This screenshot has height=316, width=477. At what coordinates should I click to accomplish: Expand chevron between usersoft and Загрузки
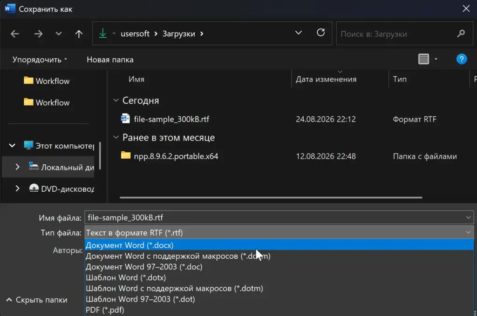156,34
